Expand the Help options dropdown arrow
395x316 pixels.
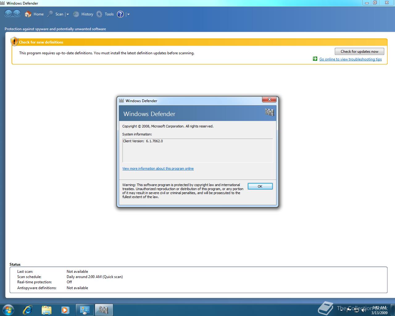[128, 14]
